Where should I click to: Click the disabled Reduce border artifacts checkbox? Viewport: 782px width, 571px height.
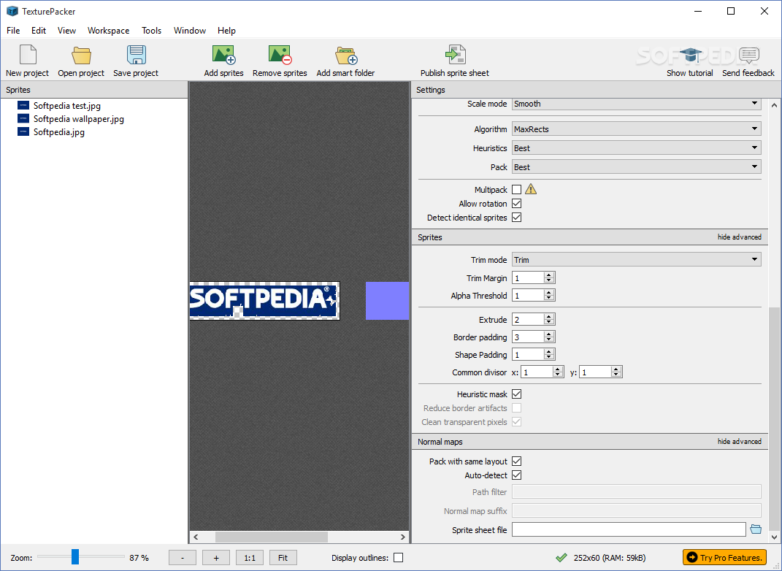point(517,408)
